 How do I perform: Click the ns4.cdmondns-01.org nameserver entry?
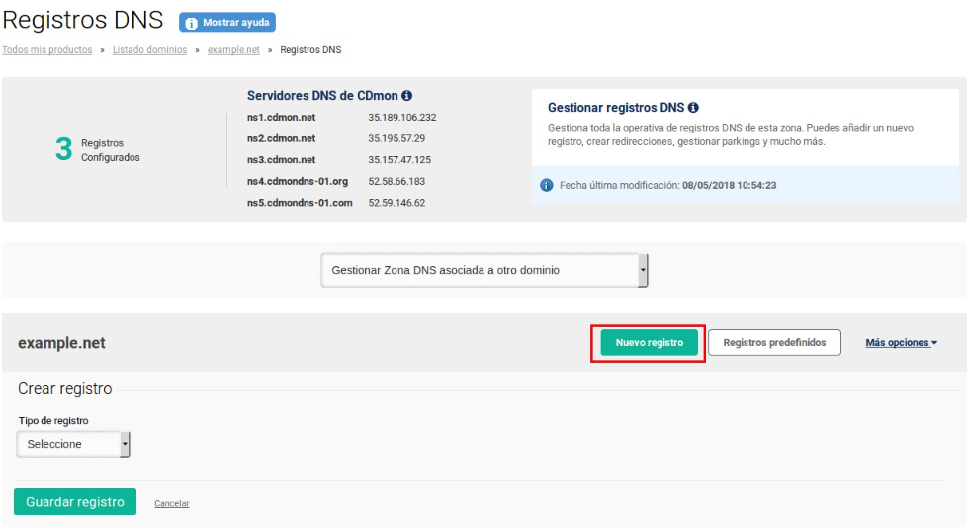297,181
